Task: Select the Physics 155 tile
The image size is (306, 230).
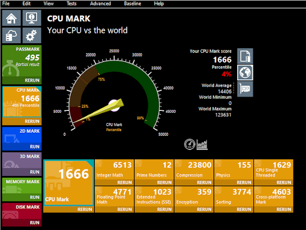Action: click(234, 169)
